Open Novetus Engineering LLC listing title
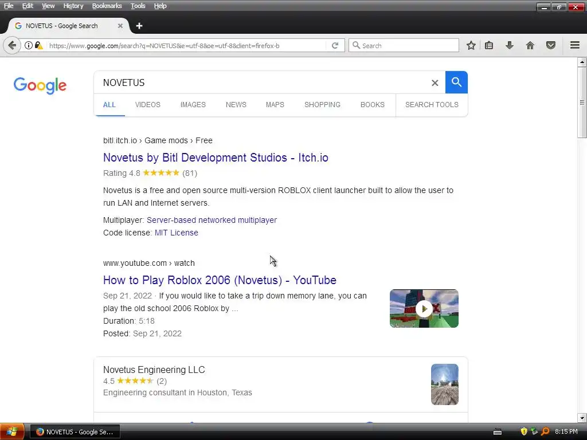 point(154,370)
